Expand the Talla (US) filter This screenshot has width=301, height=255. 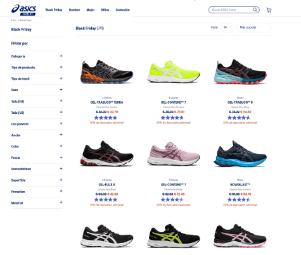pos(37,113)
